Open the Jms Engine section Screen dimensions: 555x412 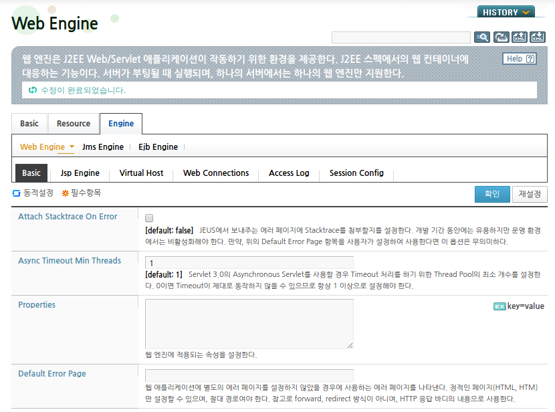[103, 147]
